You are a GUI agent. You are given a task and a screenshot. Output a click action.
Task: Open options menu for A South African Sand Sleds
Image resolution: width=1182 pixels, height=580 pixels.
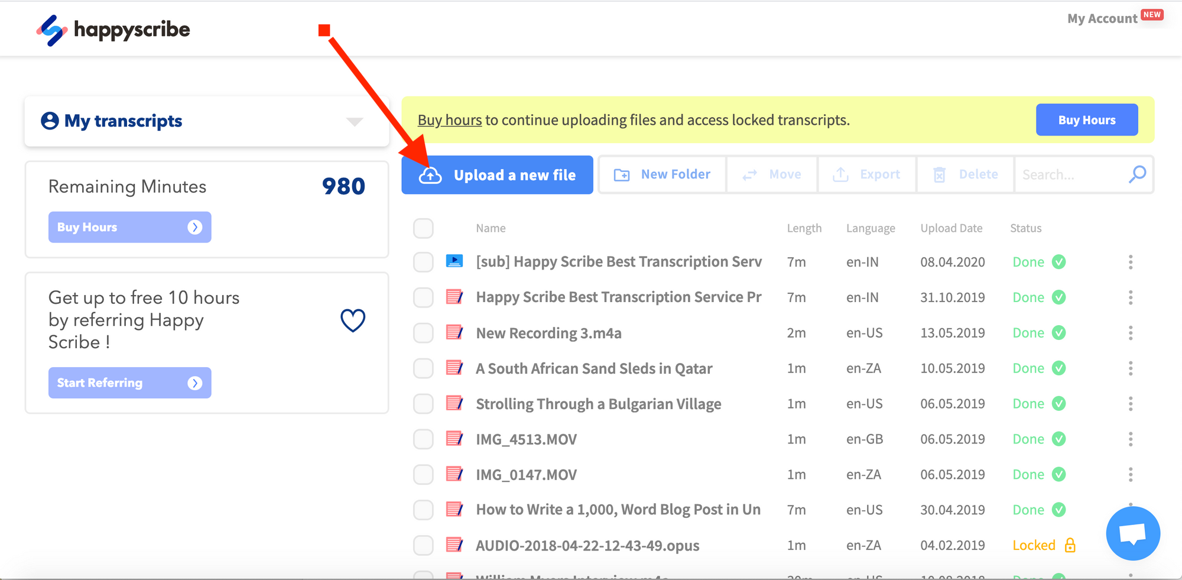(1130, 368)
